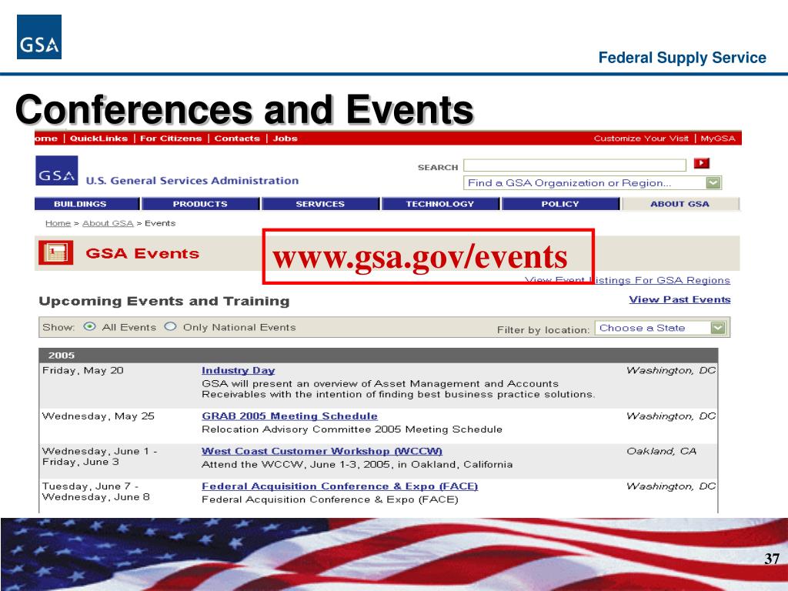Click the GSA Events calendar icon
The width and height of the screenshot is (788, 591).
(x=55, y=252)
